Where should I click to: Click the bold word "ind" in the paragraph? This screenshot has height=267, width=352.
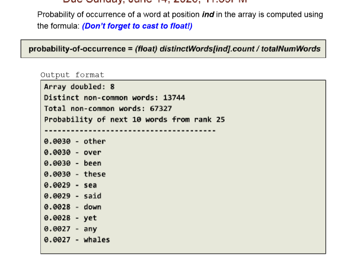209,14
